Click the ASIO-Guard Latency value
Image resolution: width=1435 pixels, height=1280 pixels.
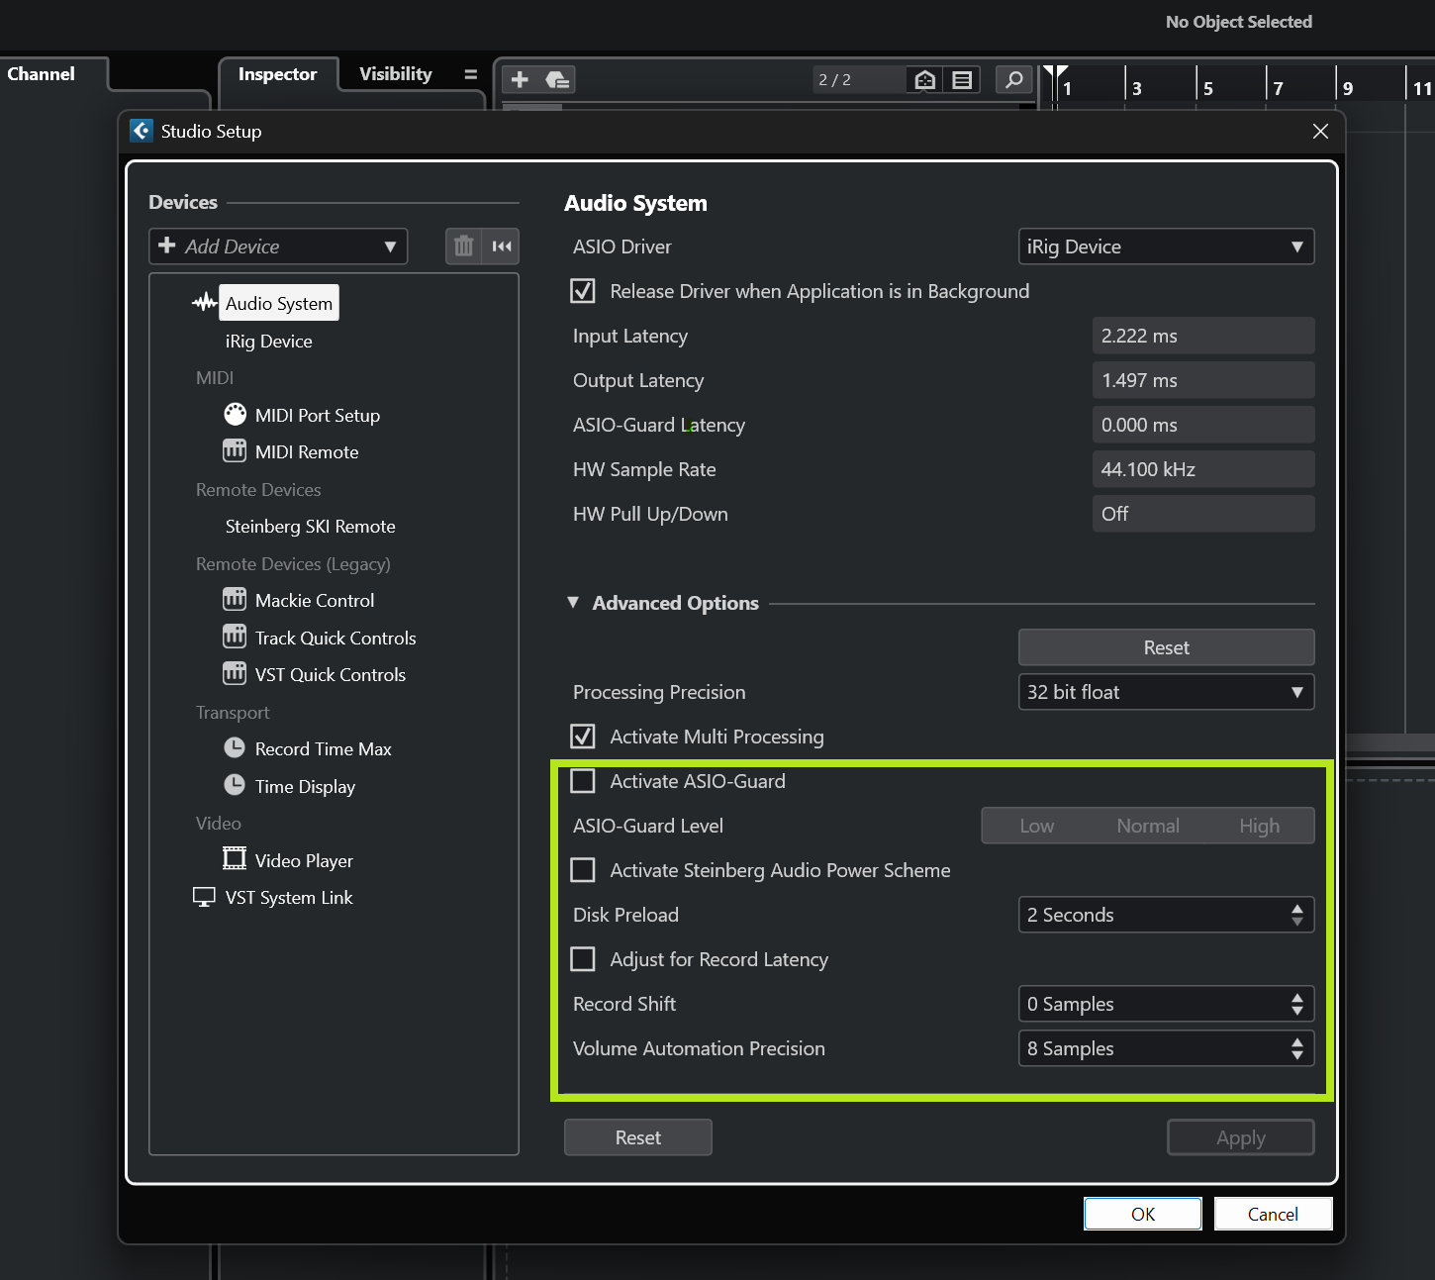point(1203,425)
